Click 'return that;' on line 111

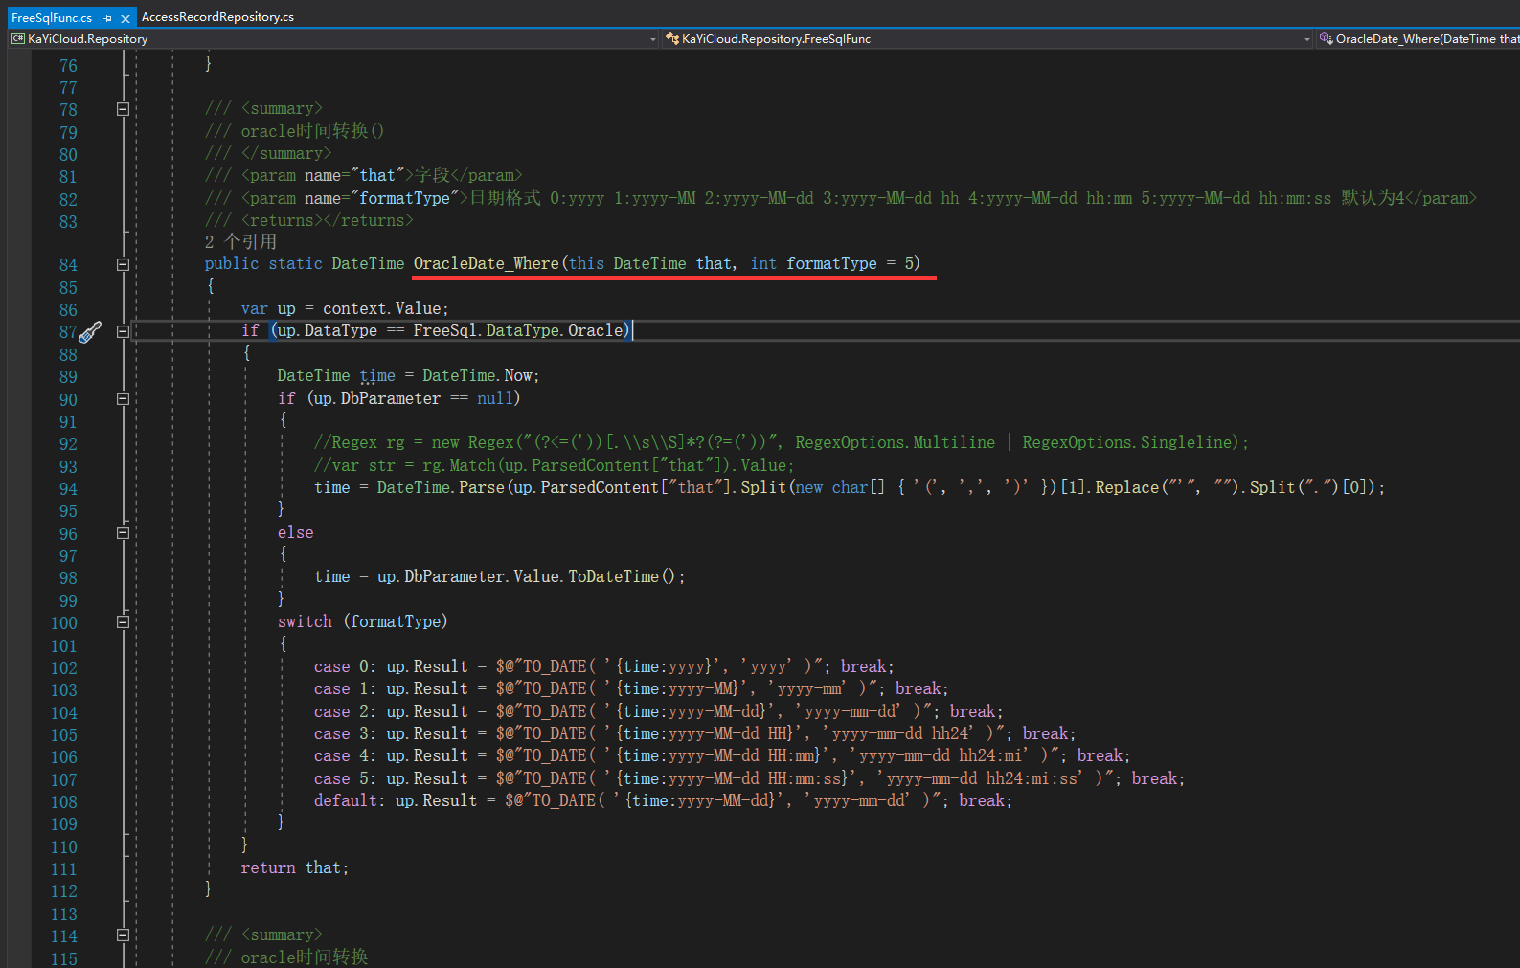tap(295, 867)
